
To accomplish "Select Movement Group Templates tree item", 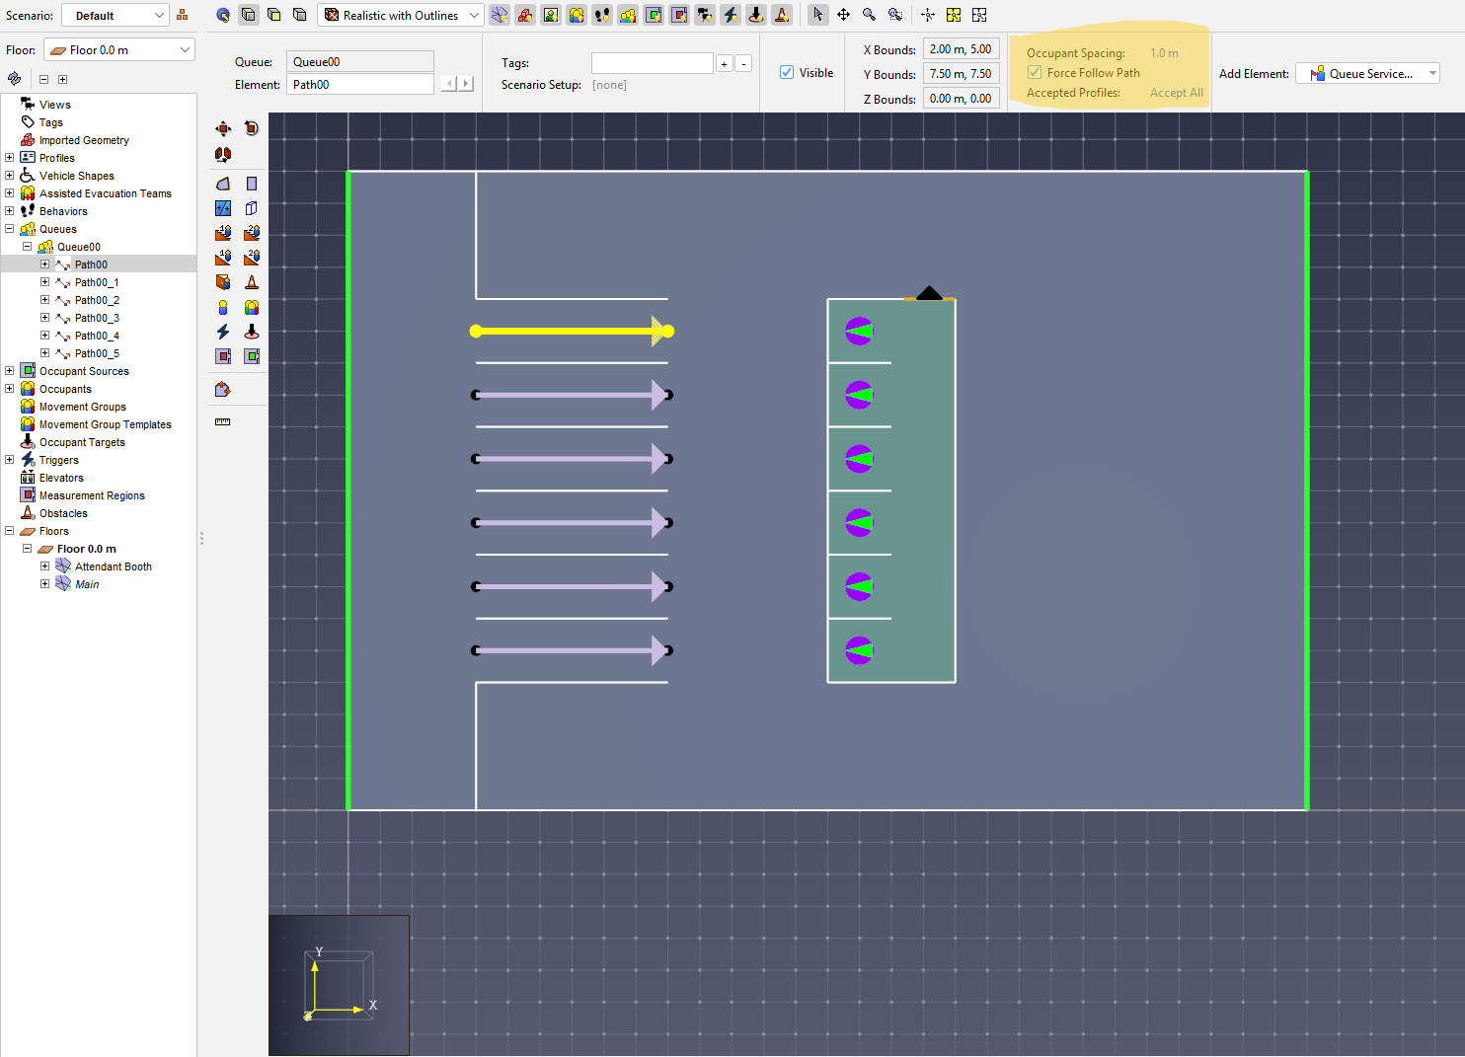I will point(106,424).
